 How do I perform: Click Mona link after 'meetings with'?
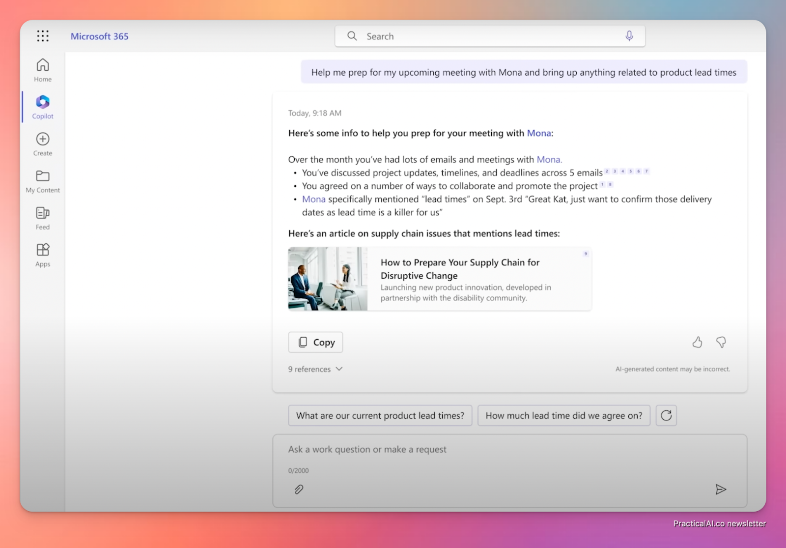coord(549,160)
